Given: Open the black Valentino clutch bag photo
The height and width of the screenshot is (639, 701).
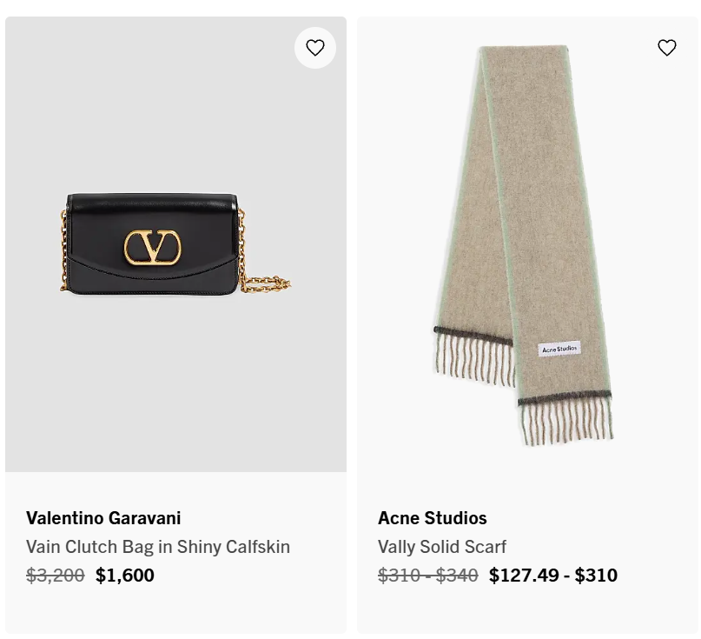Looking at the screenshot, I should (x=175, y=244).
